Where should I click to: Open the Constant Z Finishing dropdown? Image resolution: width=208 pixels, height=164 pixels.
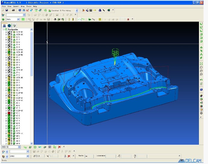pyautogui.click(x=77, y=10)
